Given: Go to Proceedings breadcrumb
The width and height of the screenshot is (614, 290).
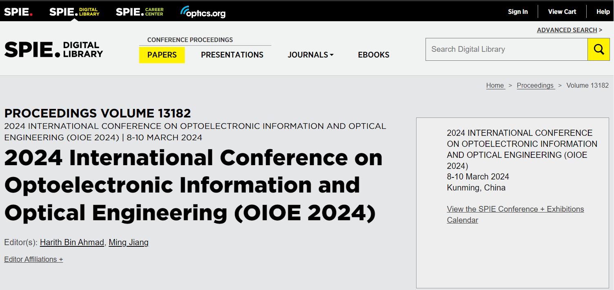Looking at the screenshot, I should (535, 85).
